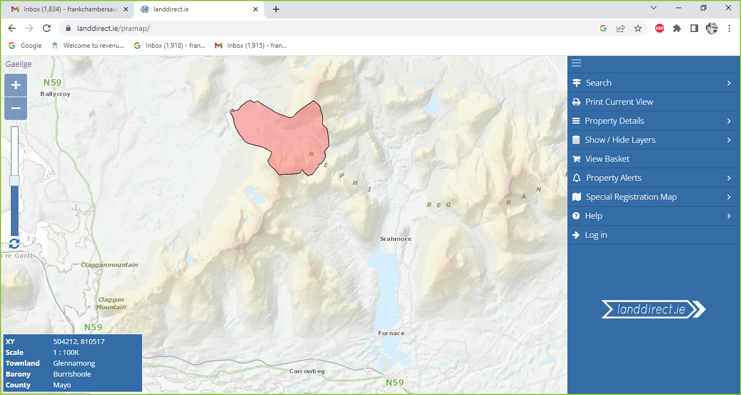This screenshot has height=395, width=741.
Task: Open the Welcome to revenu... bookmark
Action: click(88, 46)
